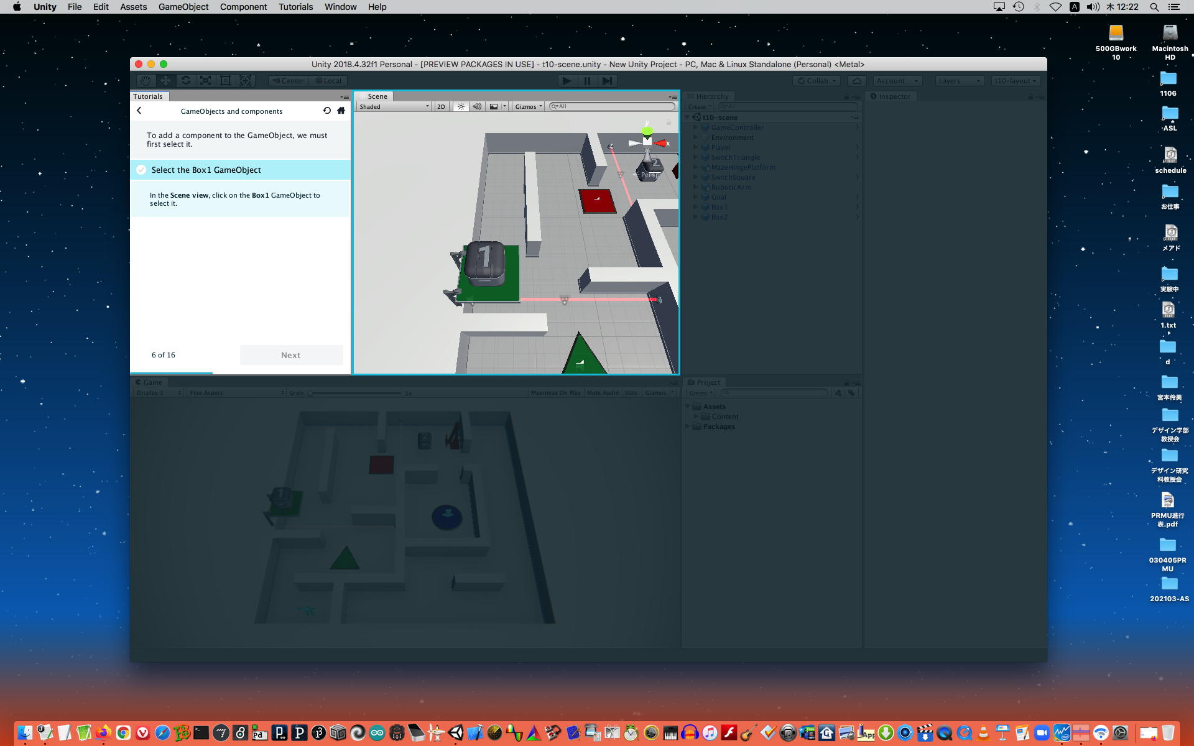
Task: Restart tutorial with the reset icon
Action: [327, 111]
